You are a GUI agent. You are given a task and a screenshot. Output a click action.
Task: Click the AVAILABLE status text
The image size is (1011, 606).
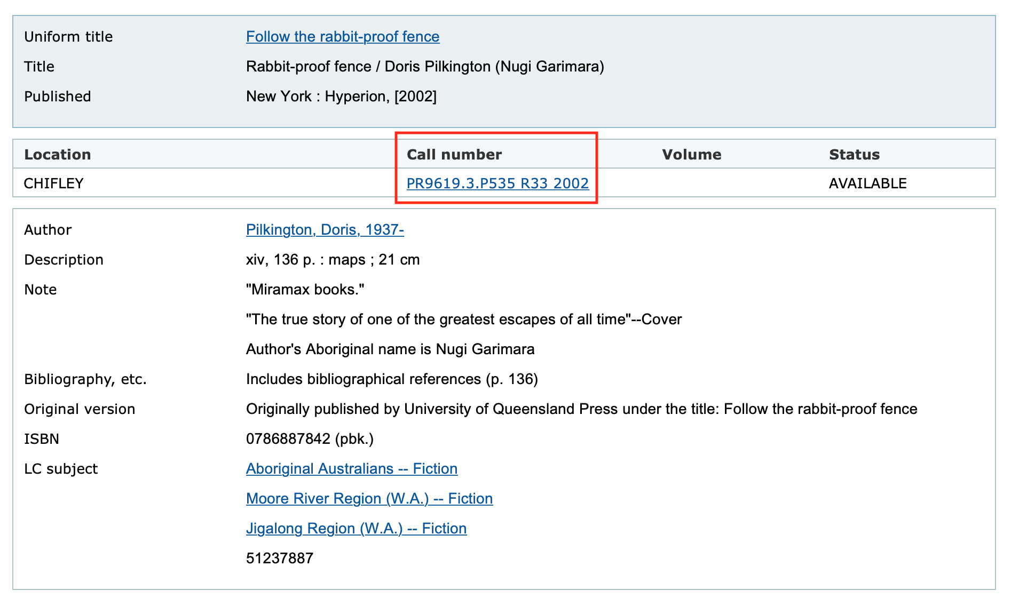click(867, 183)
